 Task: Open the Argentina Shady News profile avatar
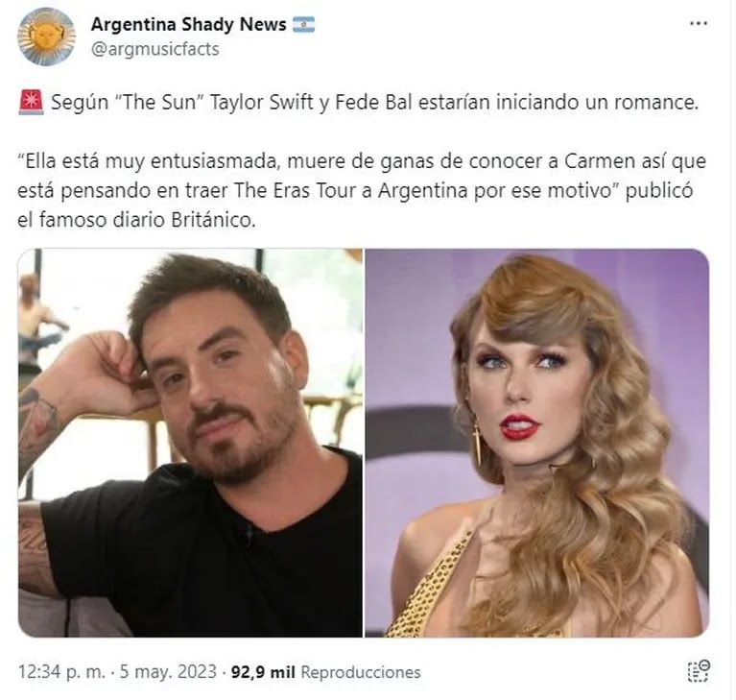[x=46, y=36]
